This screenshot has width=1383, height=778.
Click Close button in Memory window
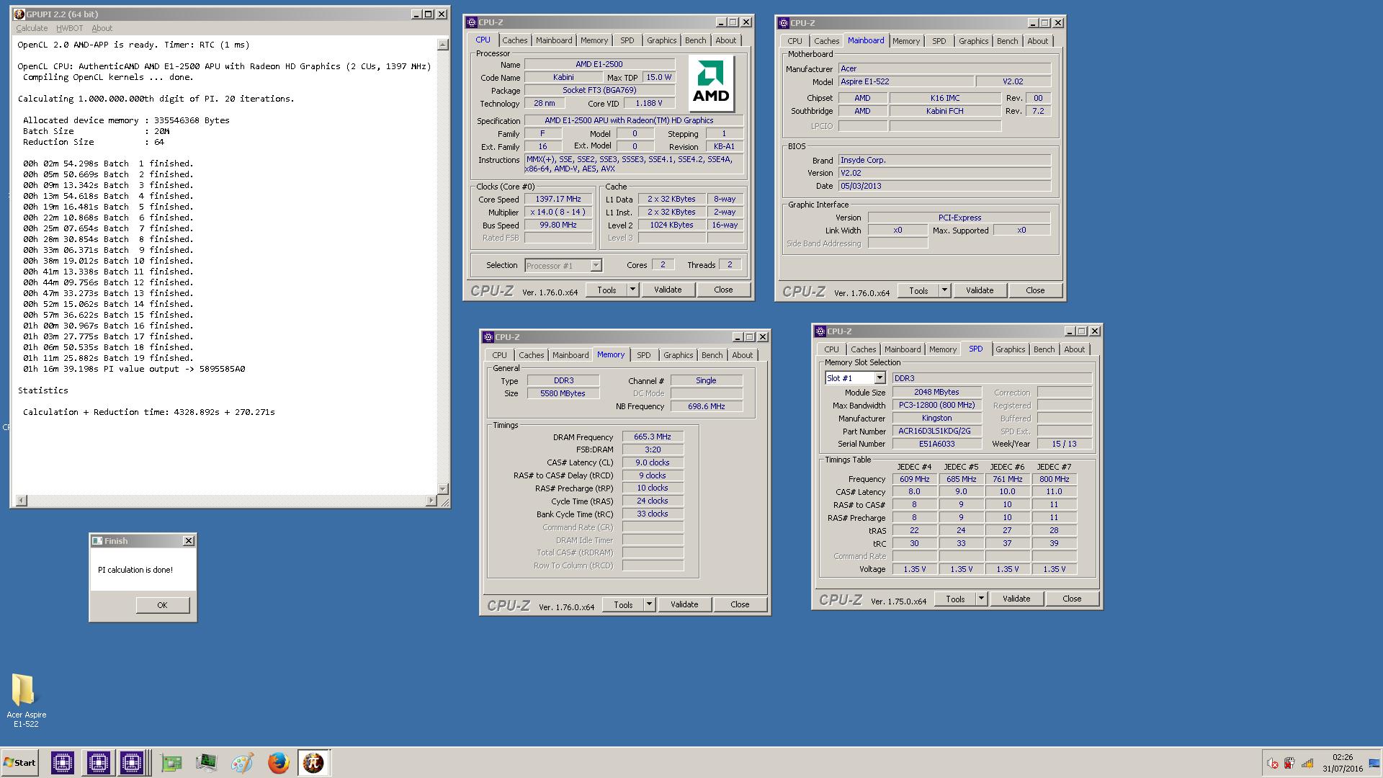click(x=740, y=604)
